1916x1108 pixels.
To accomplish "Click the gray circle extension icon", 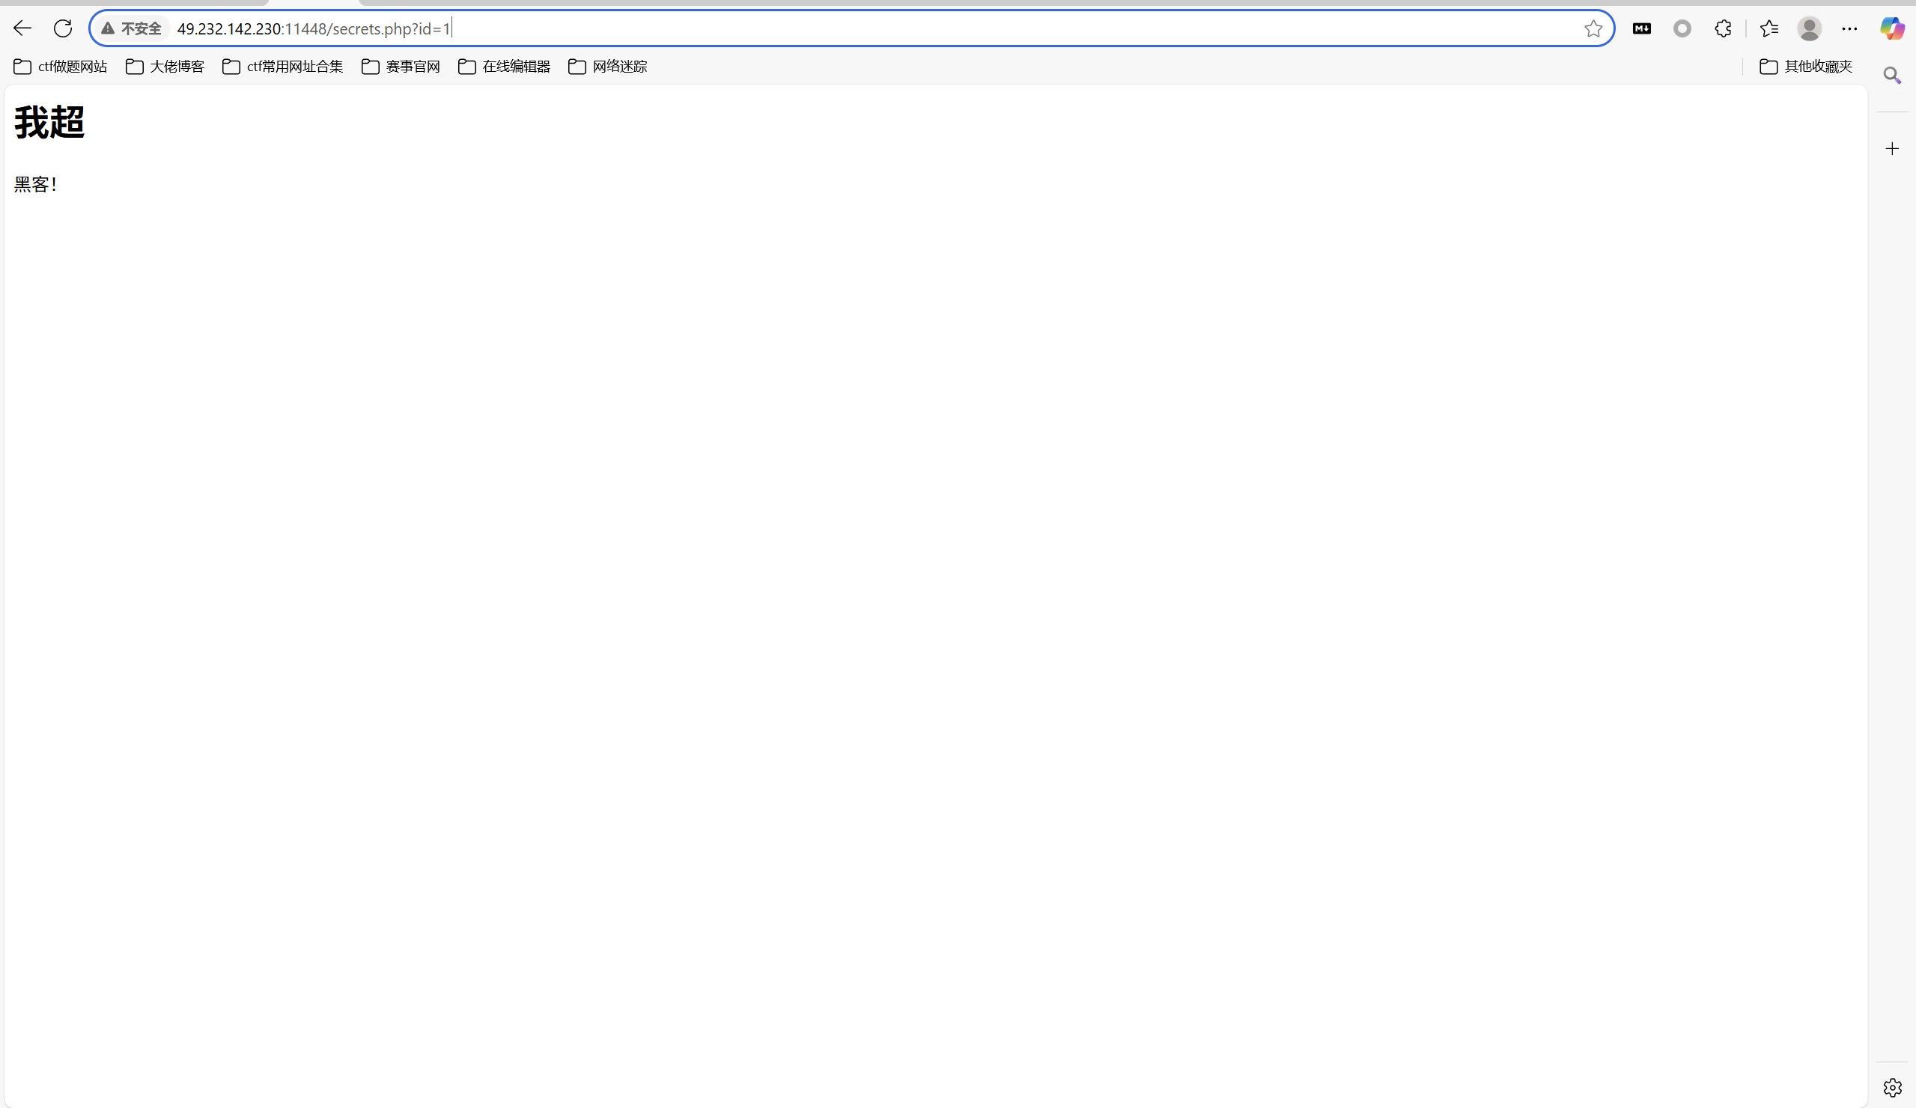I will [x=1682, y=29].
